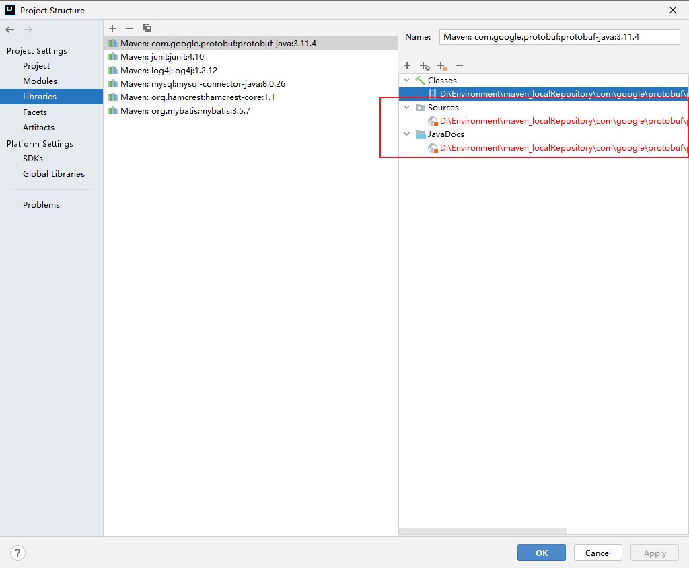The height and width of the screenshot is (568, 689).
Task: Click the Classes node label
Action: coord(442,81)
